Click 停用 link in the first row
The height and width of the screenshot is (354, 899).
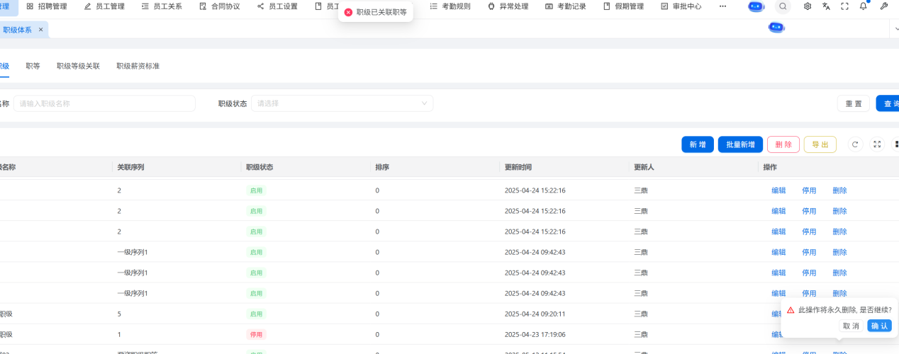pyautogui.click(x=809, y=190)
